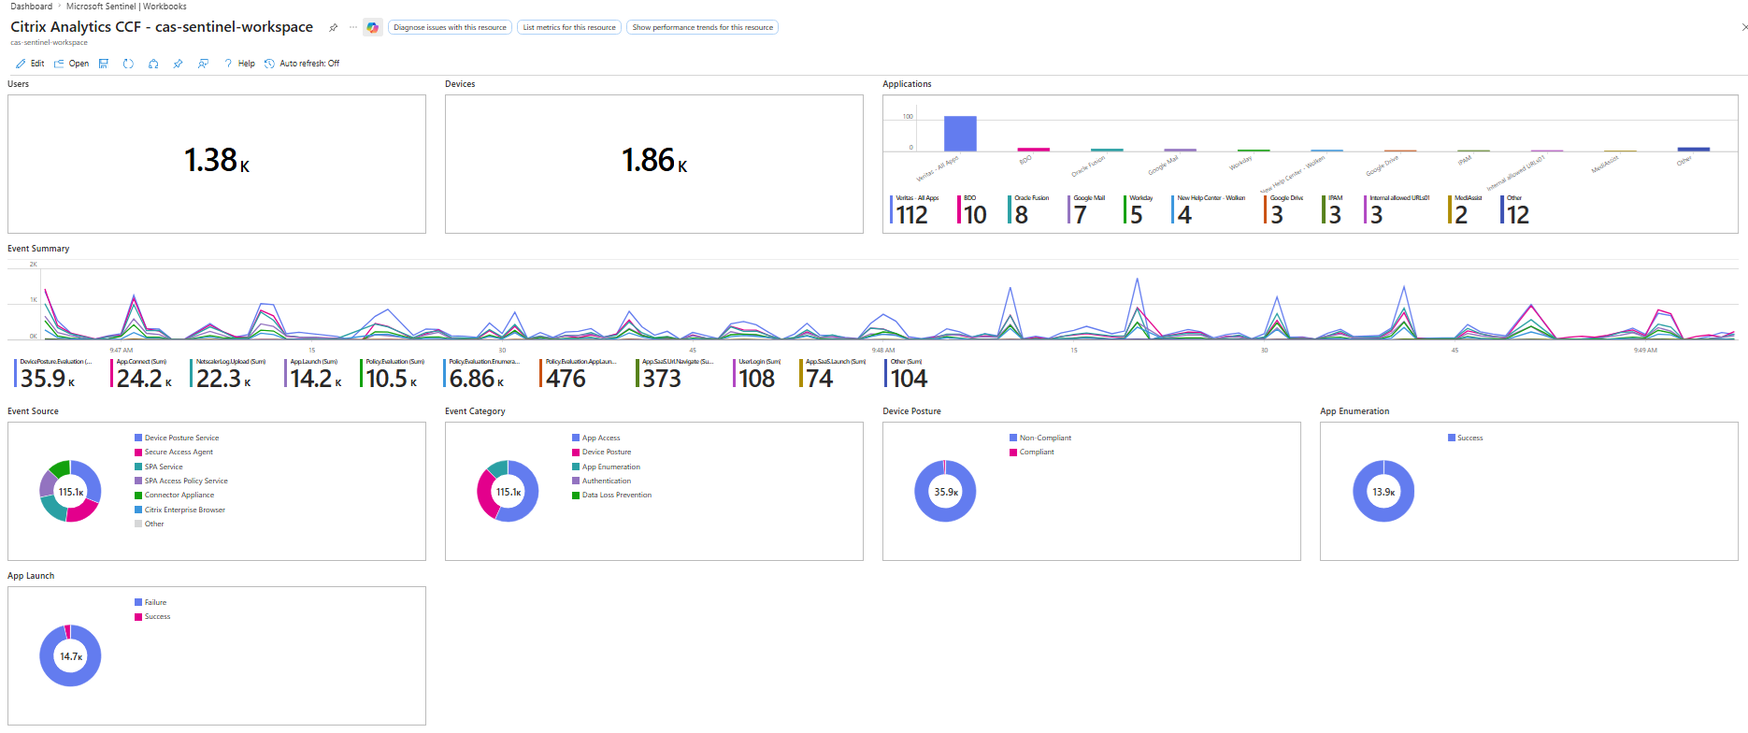Click the Open workbook icon
This screenshot has height=733, width=1748.
(59, 64)
